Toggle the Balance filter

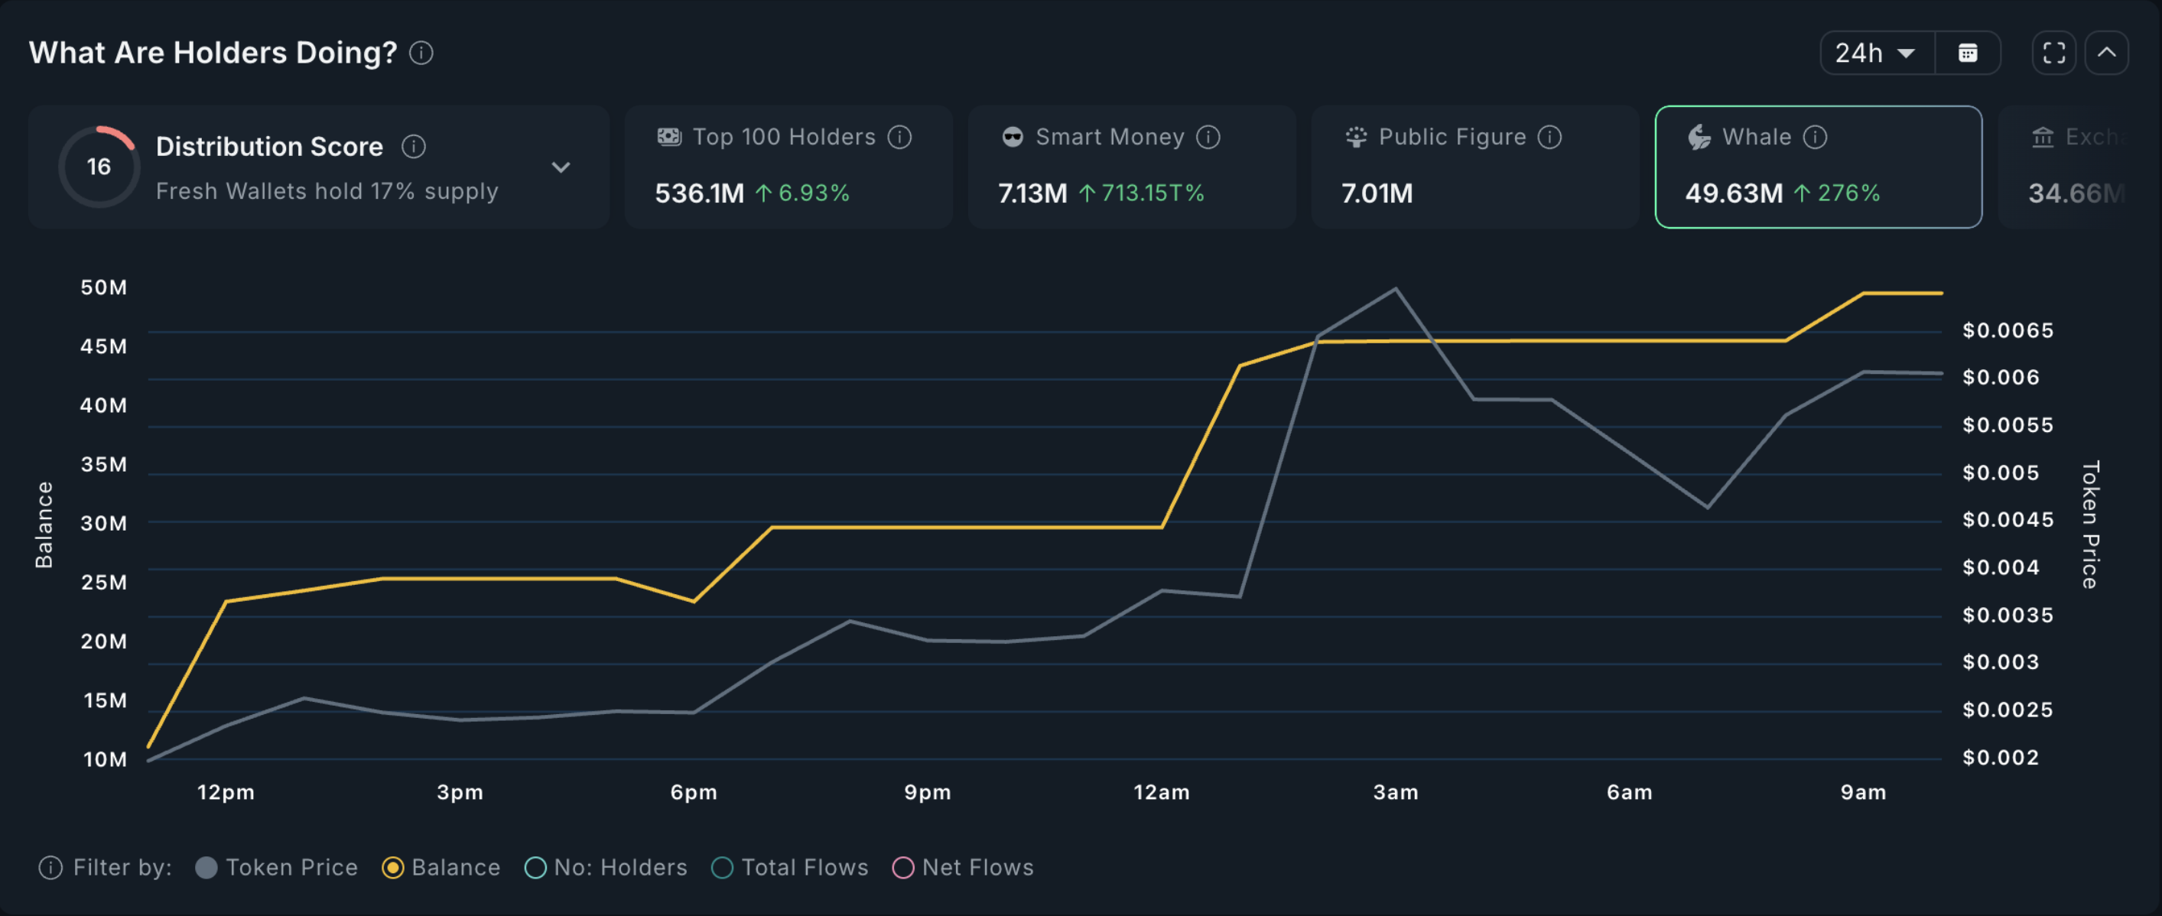(x=441, y=867)
